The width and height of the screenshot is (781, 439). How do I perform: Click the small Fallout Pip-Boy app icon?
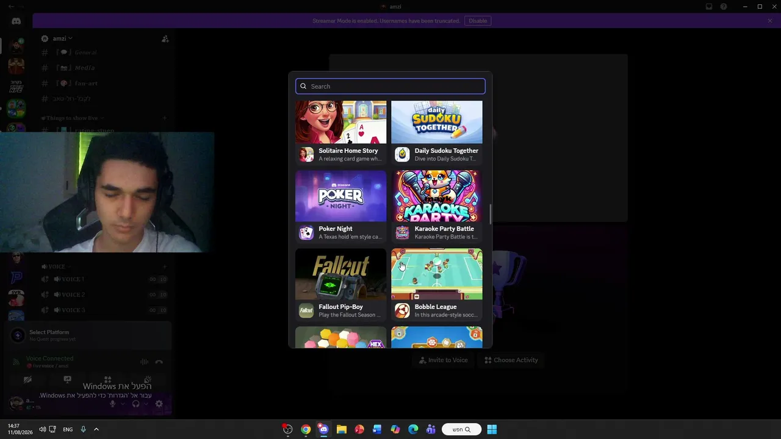pos(306,310)
